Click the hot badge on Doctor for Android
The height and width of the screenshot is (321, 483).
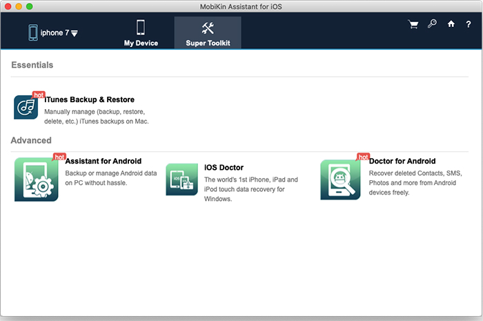coord(363,157)
